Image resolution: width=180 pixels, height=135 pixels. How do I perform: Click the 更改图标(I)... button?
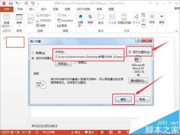[x=138, y=81]
